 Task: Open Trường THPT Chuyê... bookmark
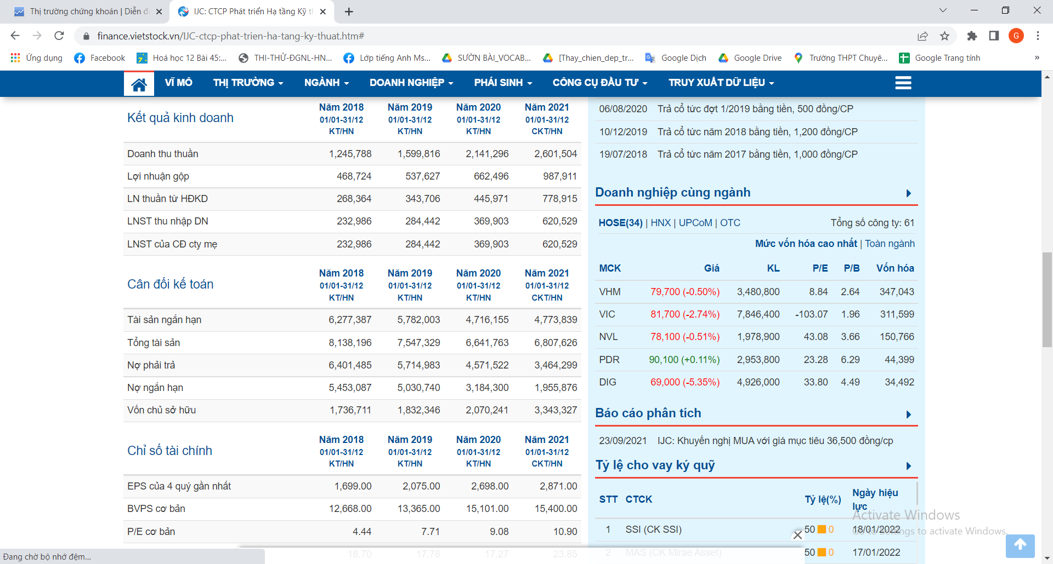[841, 58]
